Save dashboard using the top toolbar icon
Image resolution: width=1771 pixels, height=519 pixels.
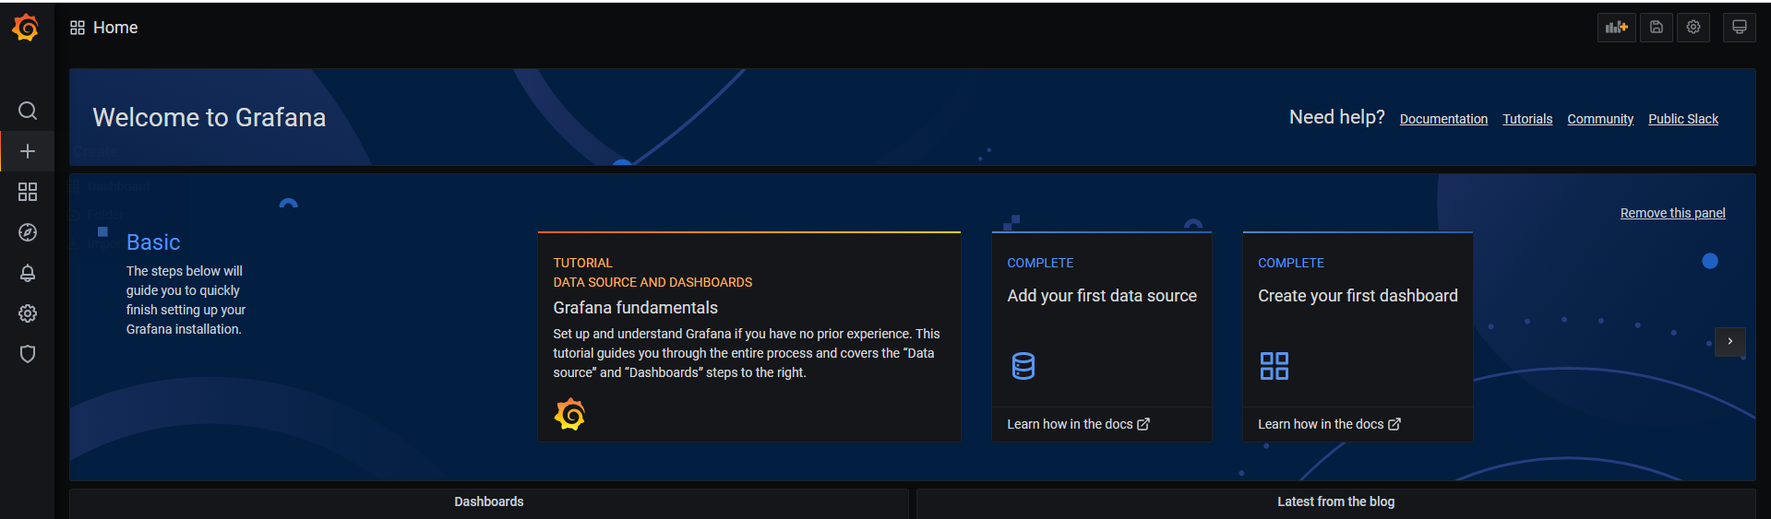click(1657, 28)
